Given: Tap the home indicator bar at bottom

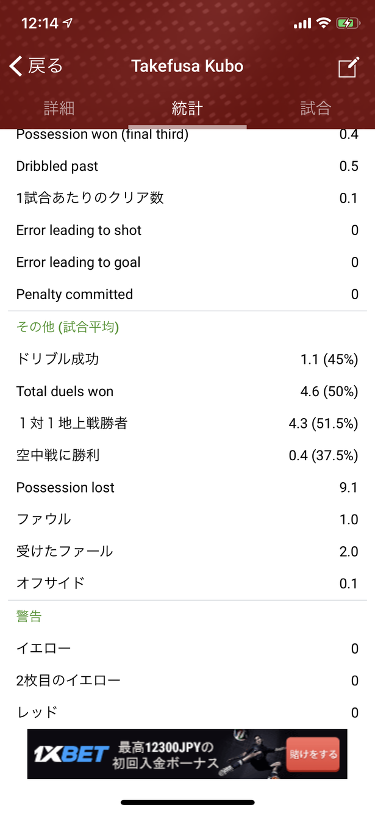Looking at the screenshot, I should coord(187,802).
